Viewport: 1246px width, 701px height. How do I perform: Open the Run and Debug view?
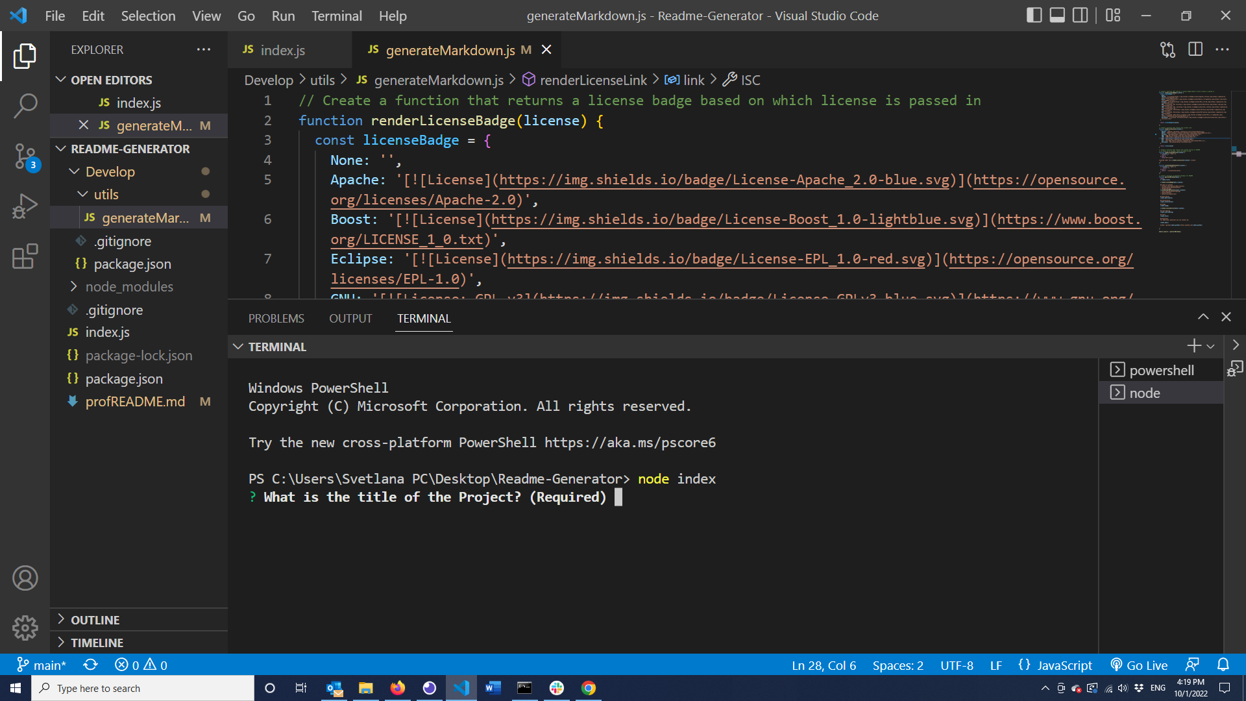point(25,206)
